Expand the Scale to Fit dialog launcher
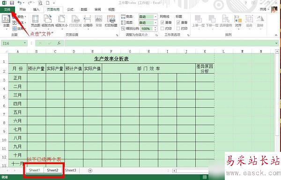The width and height of the screenshot is (281, 180). pyautogui.click(x=156, y=35)
